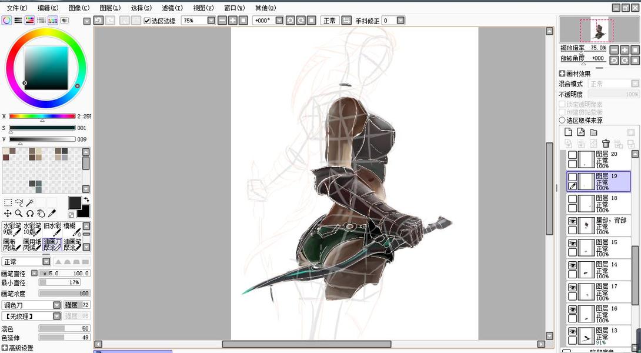
Task: Open the 滤镜(T) menu
Action: tap(172, 8)
